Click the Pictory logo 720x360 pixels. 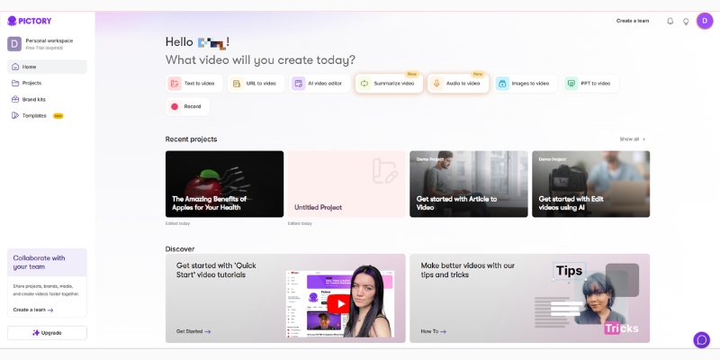pos(30,21)
